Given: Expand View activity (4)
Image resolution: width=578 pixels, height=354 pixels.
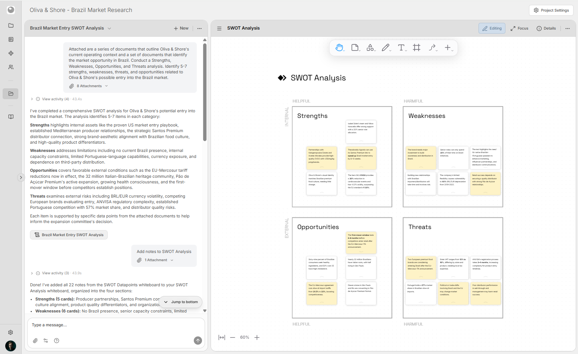Looking at the screenshot, I should point(55,99).
